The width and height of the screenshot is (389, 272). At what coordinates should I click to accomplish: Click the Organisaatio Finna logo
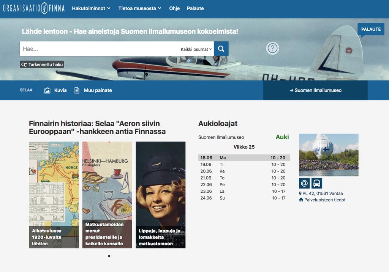click(34, 8)
